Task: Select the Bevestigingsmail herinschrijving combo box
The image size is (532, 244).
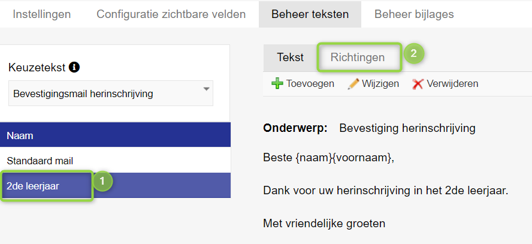Action: click(x=111, y=94)
